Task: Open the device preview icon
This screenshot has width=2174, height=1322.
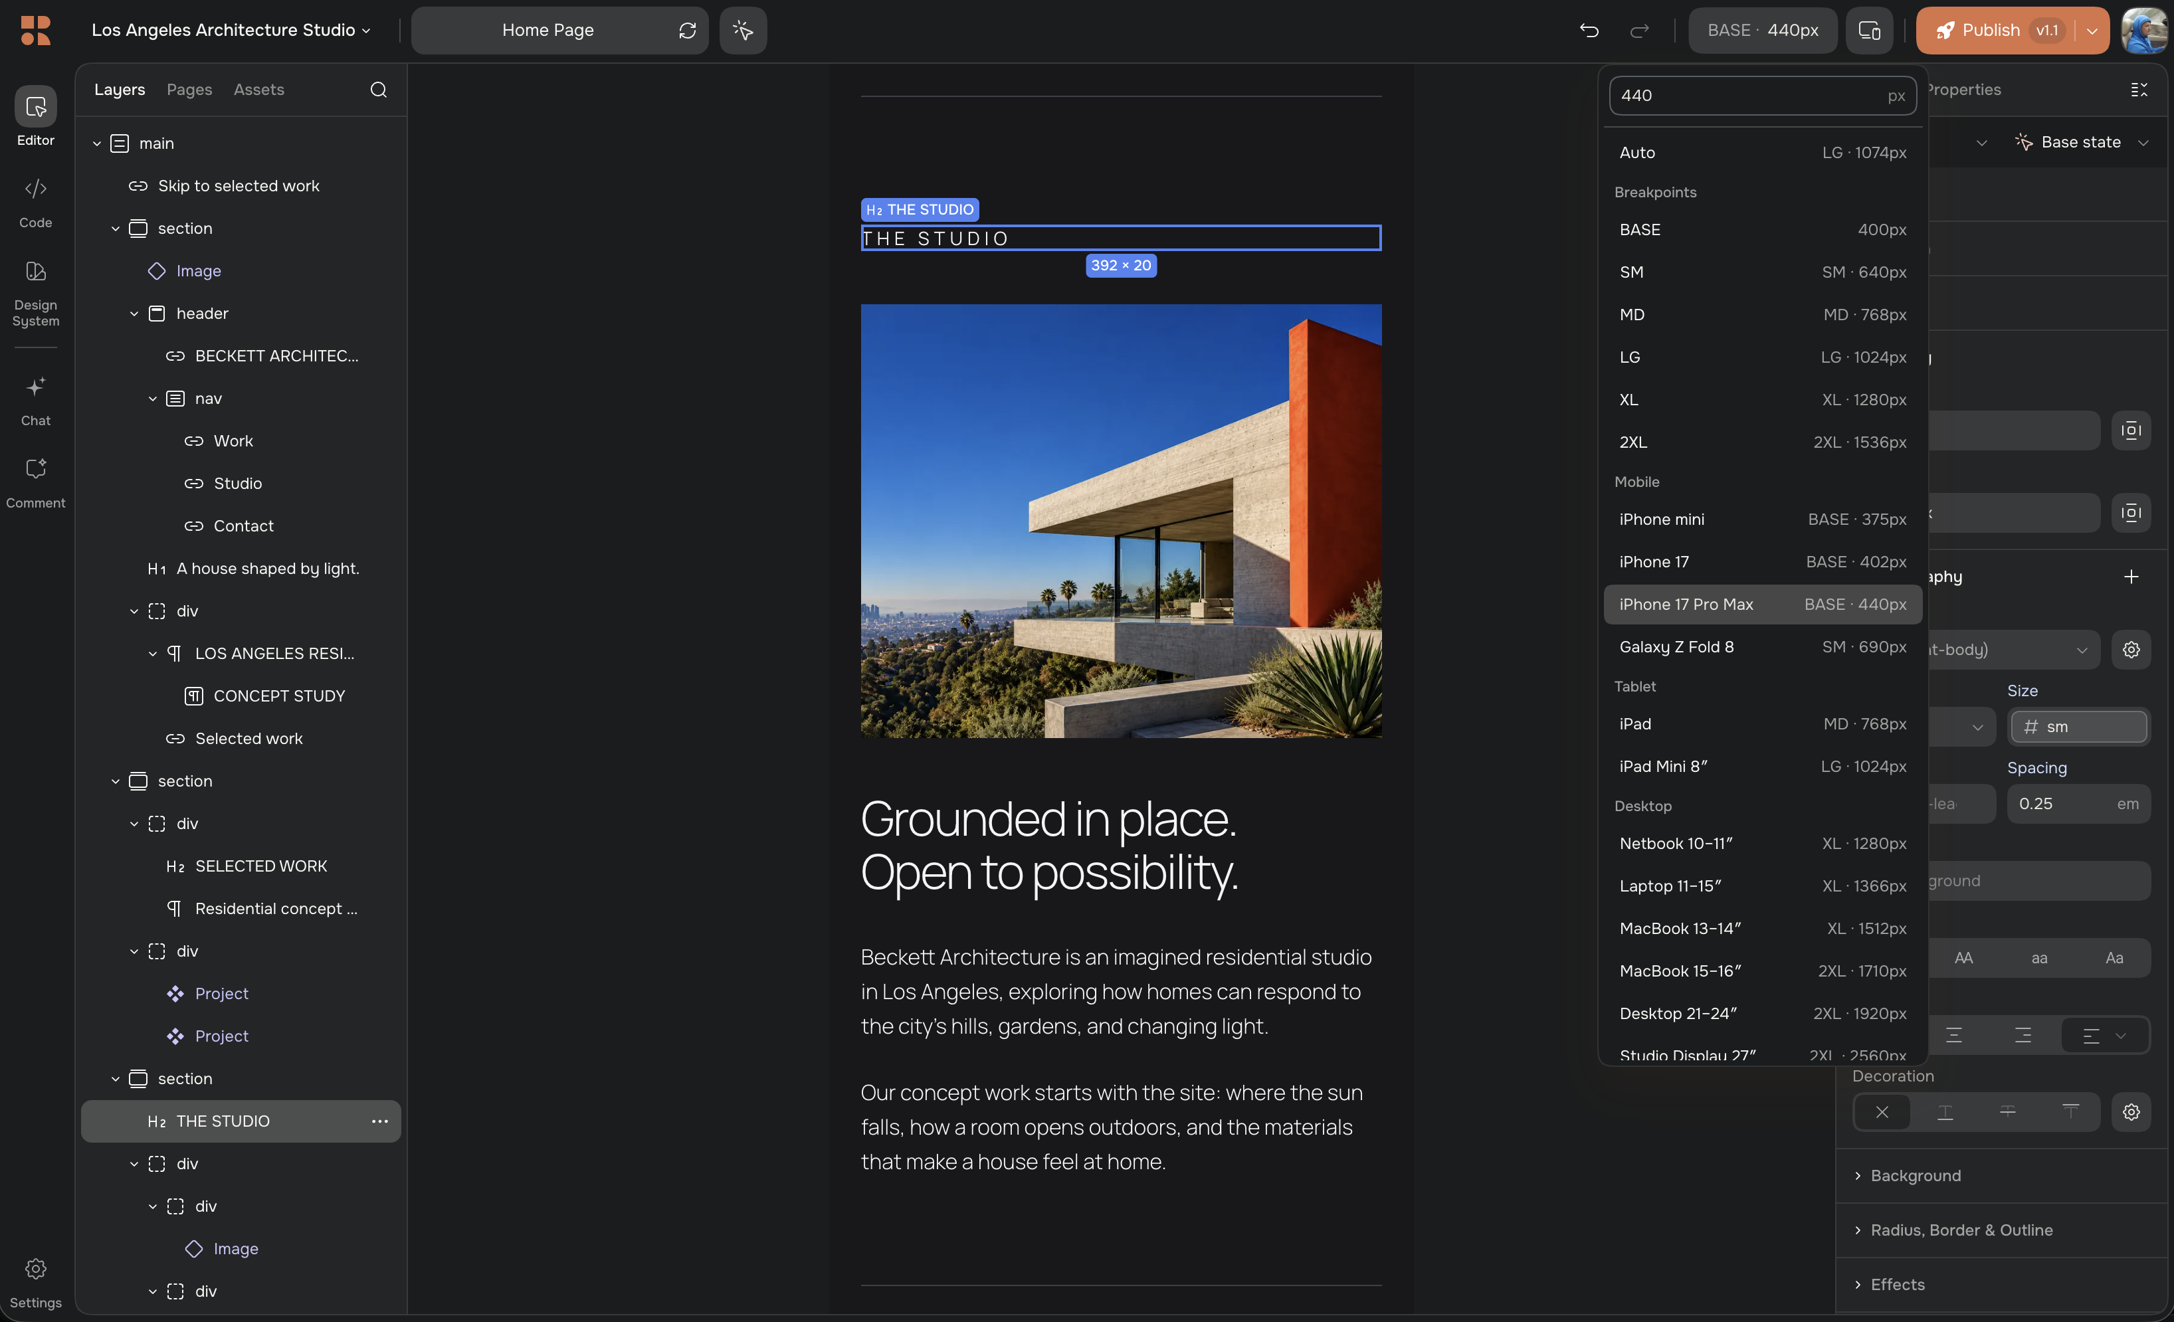Action: (1870, 30)
